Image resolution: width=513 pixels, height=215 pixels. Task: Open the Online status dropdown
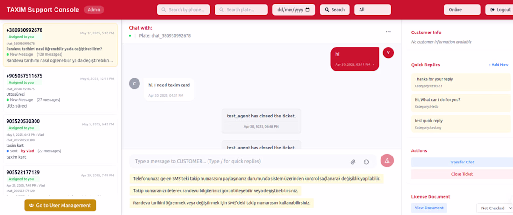[x=462, y=10]
